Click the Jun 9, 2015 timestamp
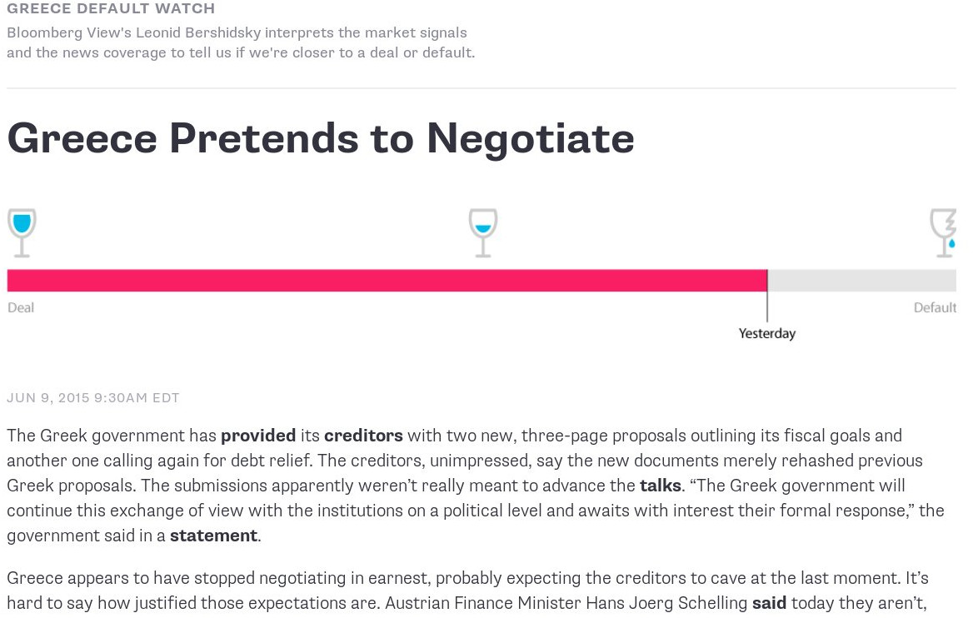This screenshot has height=618, width=973. (93, 398)
